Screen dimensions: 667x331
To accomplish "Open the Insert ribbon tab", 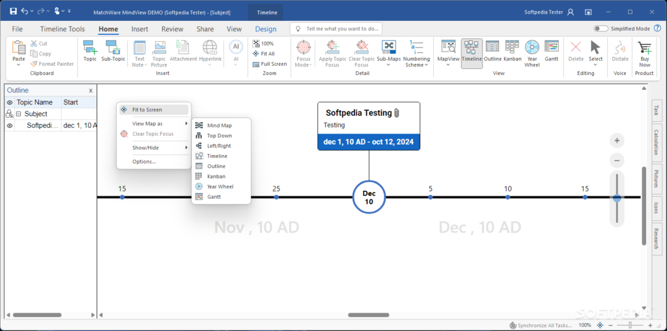I will pos(139,29).
